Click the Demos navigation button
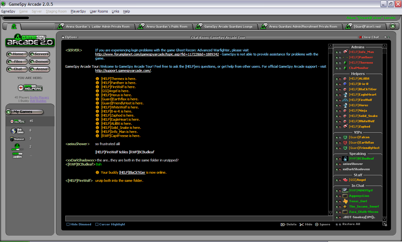402x242 pixels. (x=39, y=61)
